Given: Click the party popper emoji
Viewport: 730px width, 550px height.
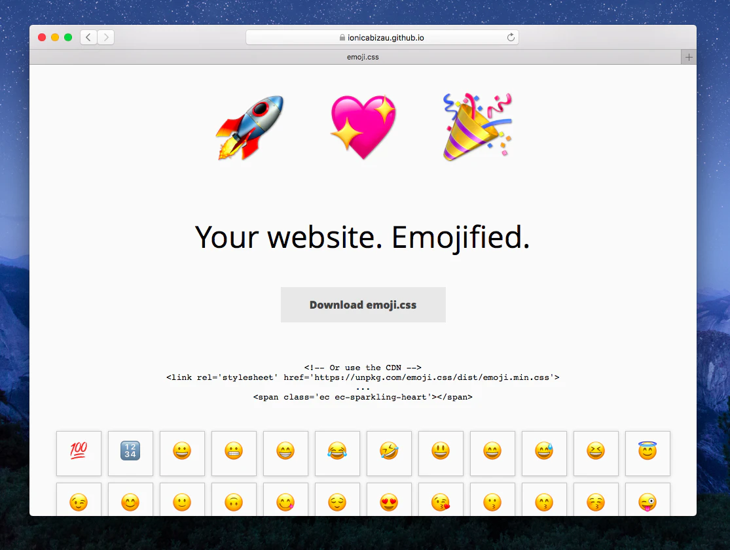Looking at the screenshot, I should click(x=476, y=126).
